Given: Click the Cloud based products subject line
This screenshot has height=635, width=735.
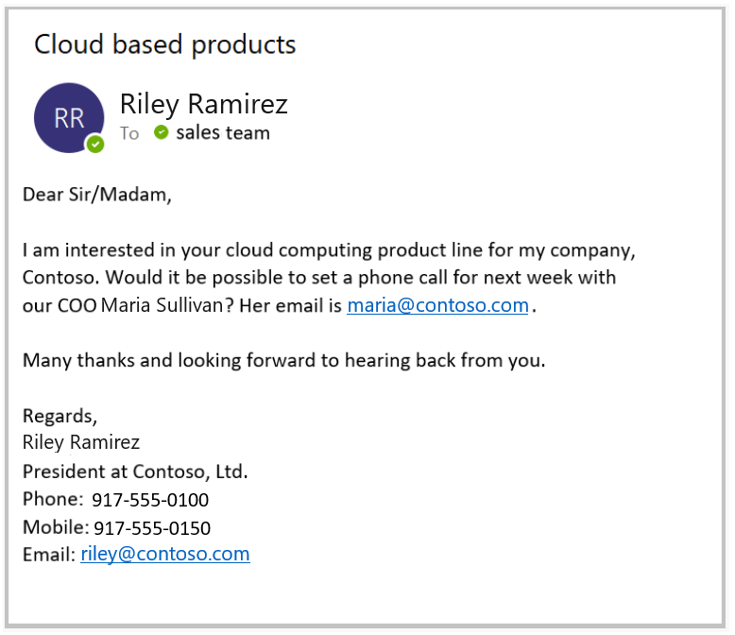Looking at the screenshot, I should coord(164,44).
